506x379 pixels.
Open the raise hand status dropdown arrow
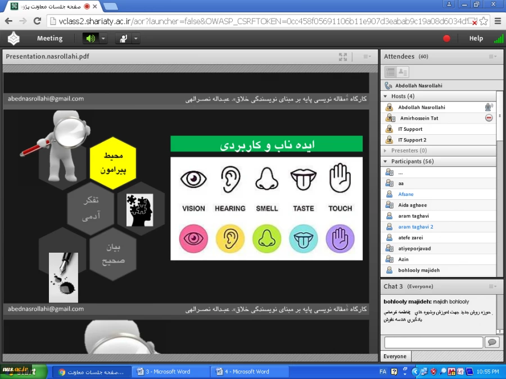click(x=135, y=38)
